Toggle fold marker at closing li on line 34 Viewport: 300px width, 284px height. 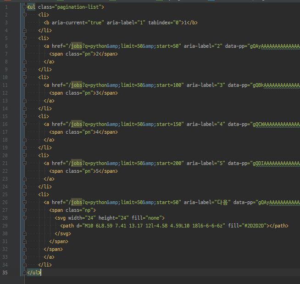tap(24, 265)
